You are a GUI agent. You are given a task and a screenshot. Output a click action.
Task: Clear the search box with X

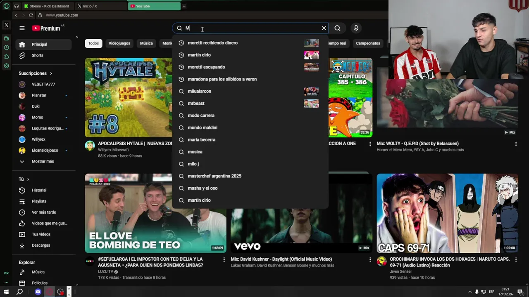(324, 28)
